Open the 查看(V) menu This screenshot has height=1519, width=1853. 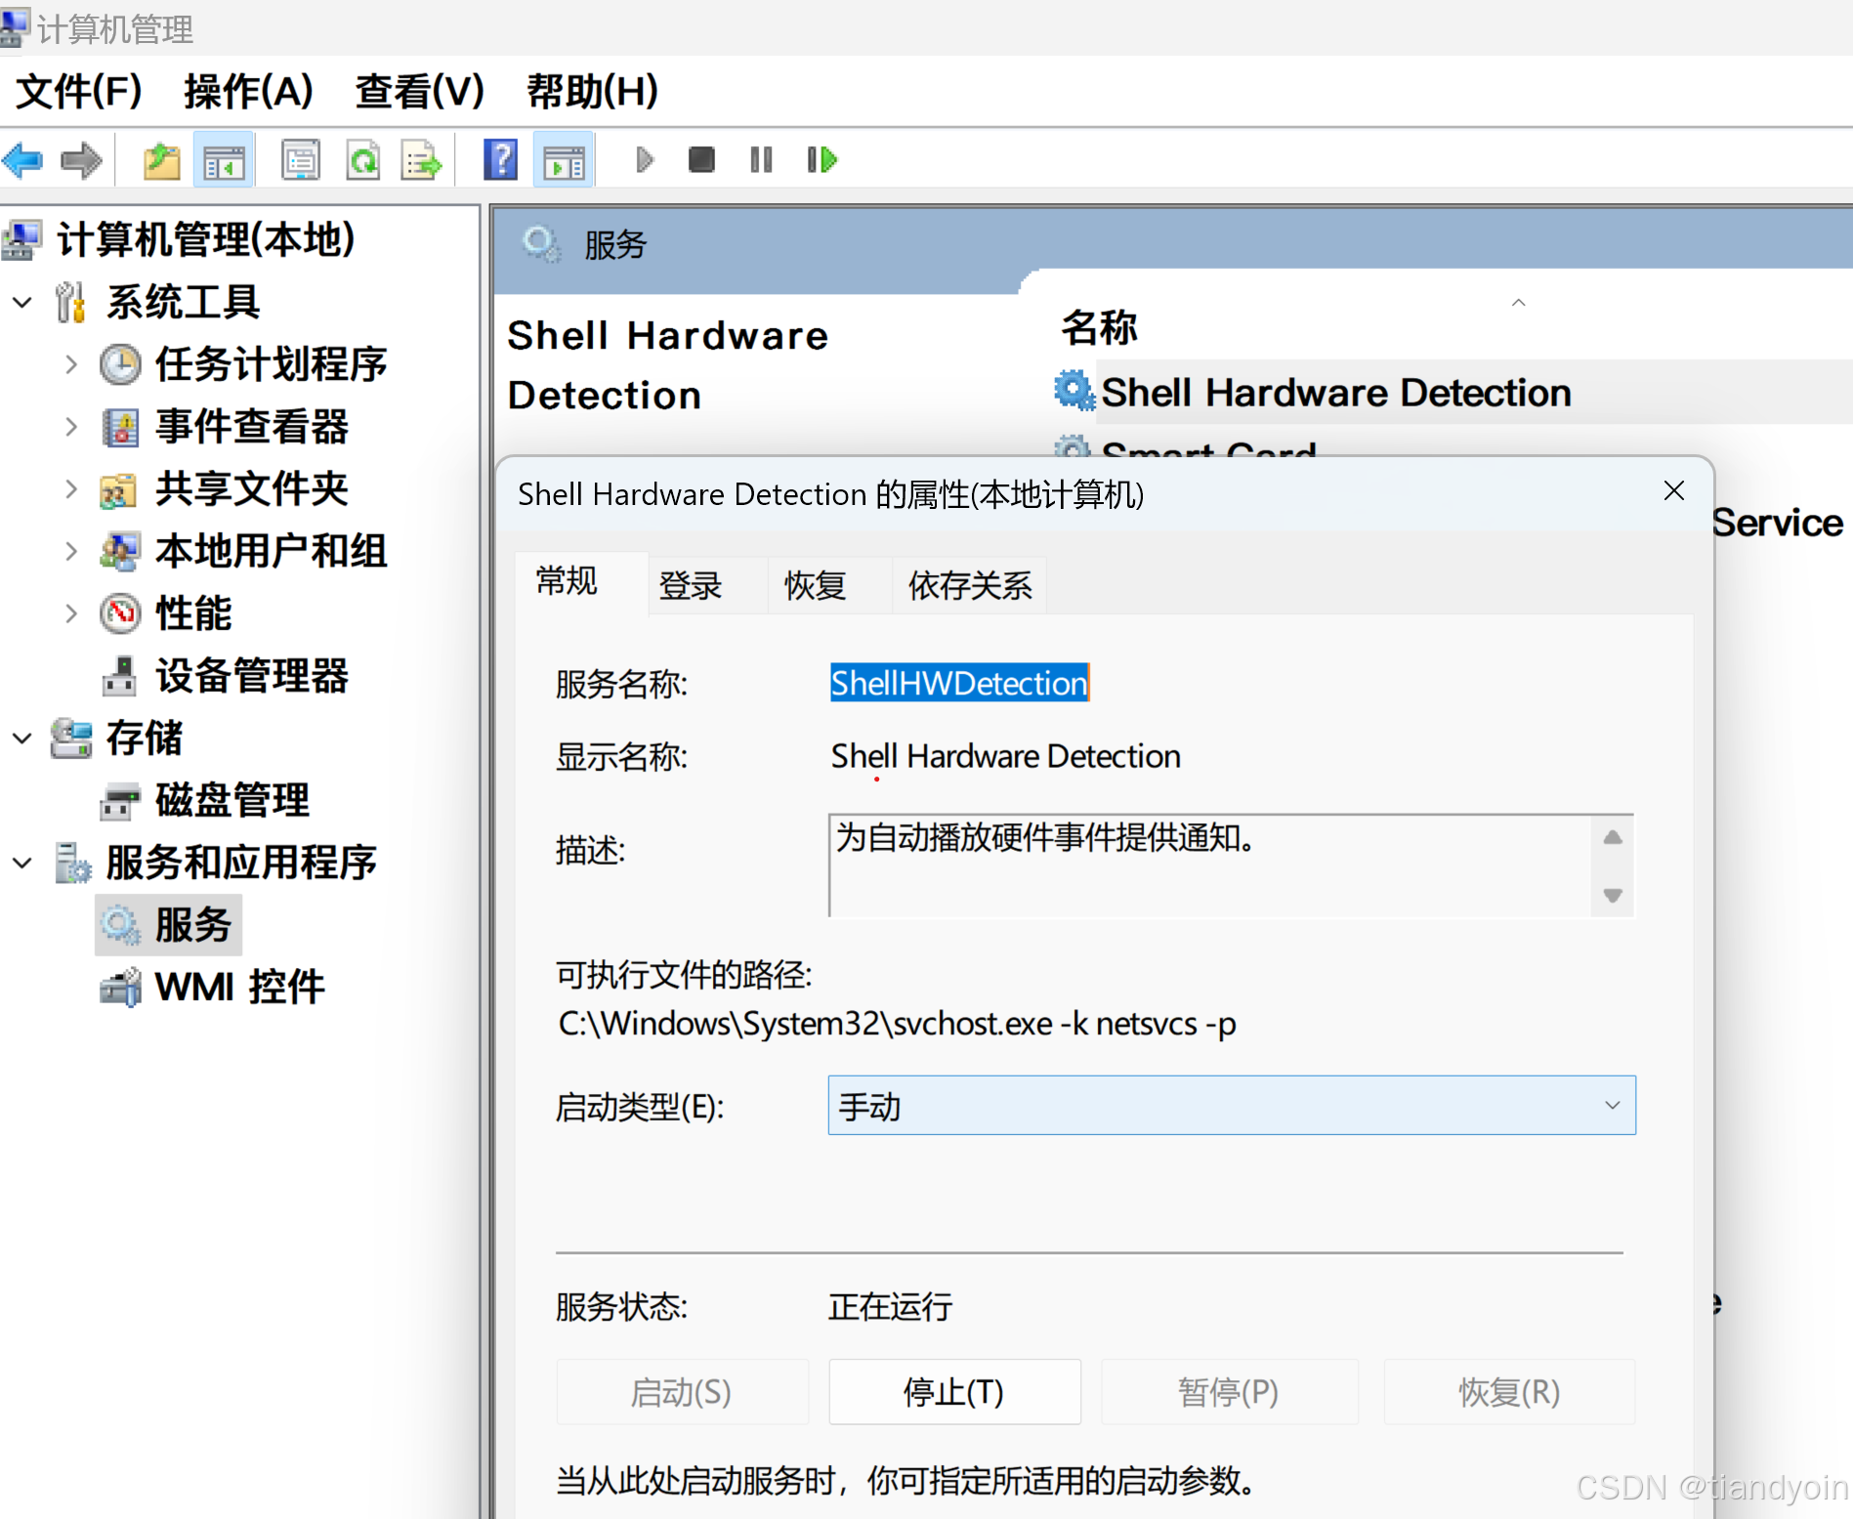[420, 92]
